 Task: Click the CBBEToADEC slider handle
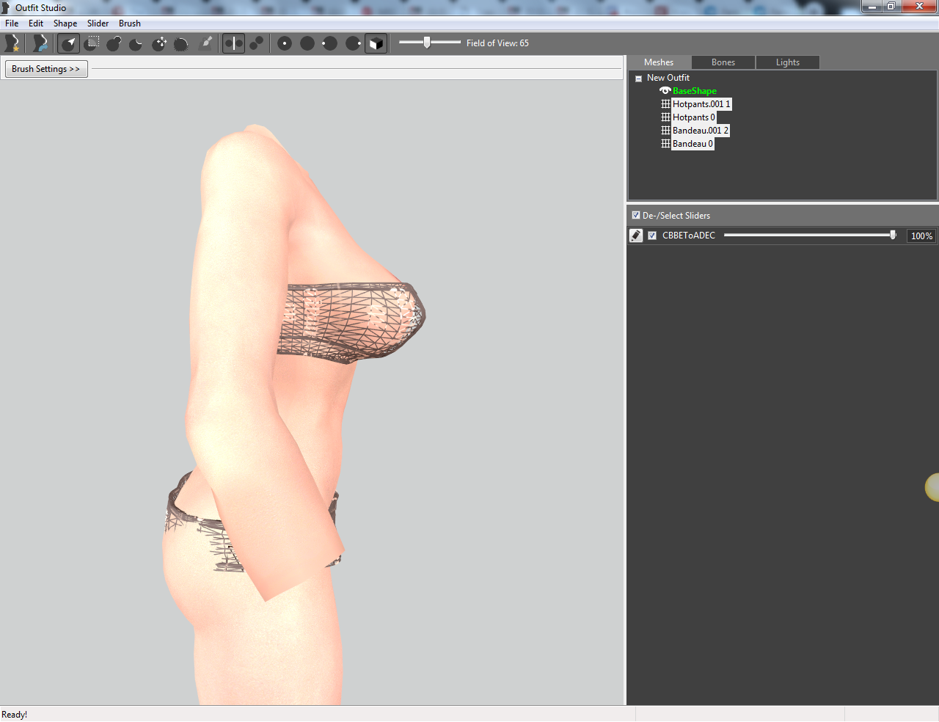pos(893,235)
